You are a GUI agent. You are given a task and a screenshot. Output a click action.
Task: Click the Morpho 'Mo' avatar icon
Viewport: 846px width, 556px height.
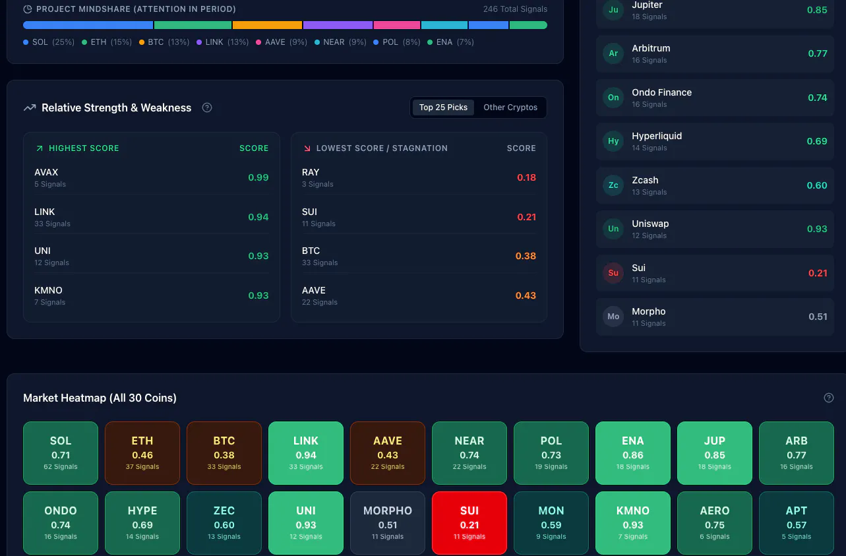[613, 317]
